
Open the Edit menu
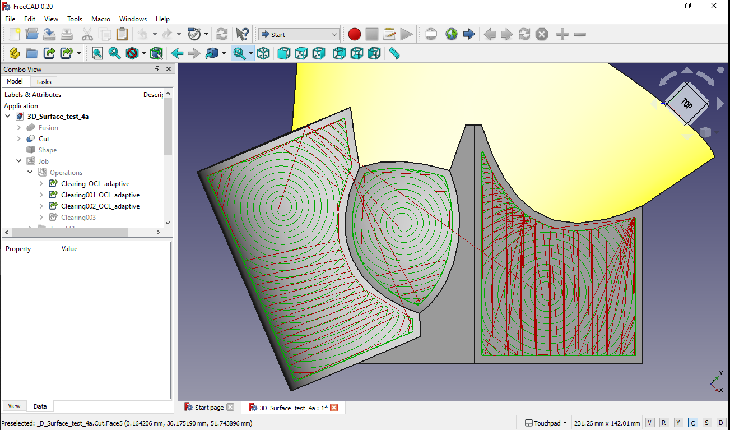tap(30, 19)
